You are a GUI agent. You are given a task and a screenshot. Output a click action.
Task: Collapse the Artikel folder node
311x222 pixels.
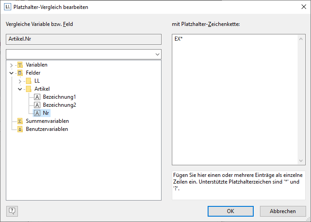pos(20,89)
